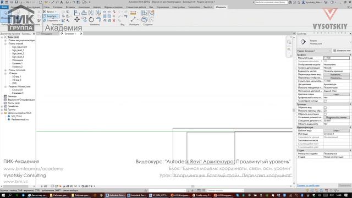
Task: Click the Create Parts icon
Action: pos(144,20)
